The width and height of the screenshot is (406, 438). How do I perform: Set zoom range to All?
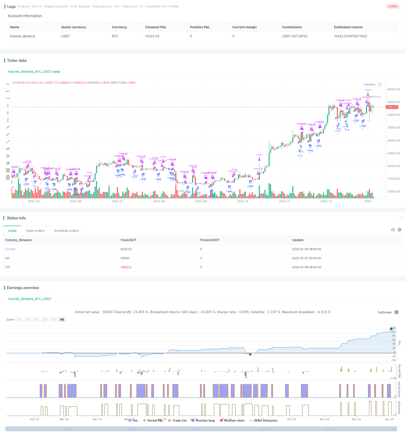62,319
